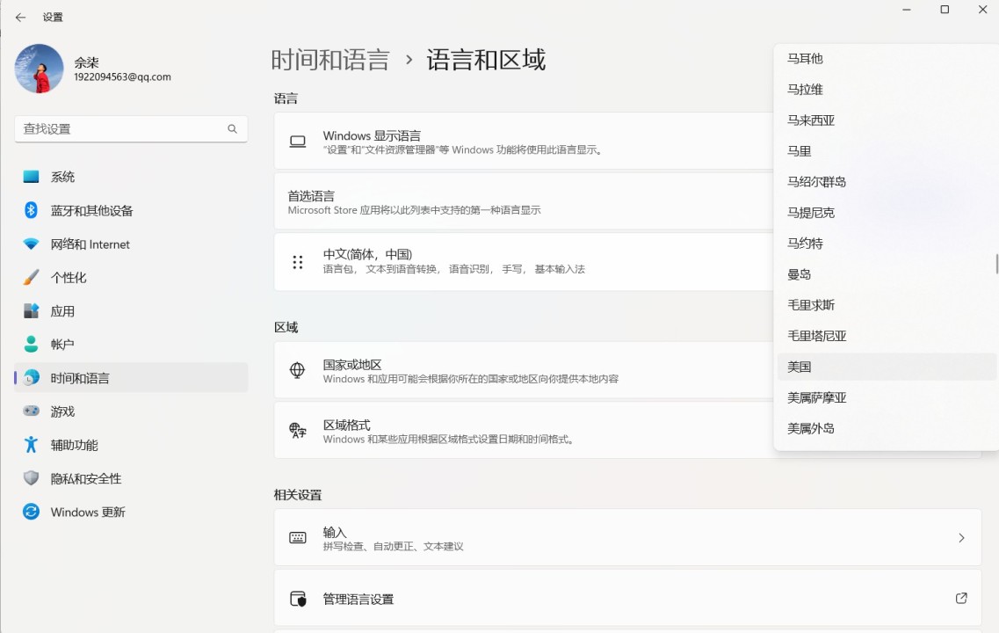Open 应用 apps icon

tap(31, 311)
